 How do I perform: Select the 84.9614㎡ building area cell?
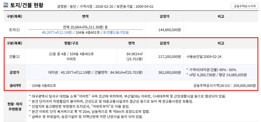click(135, 54)
